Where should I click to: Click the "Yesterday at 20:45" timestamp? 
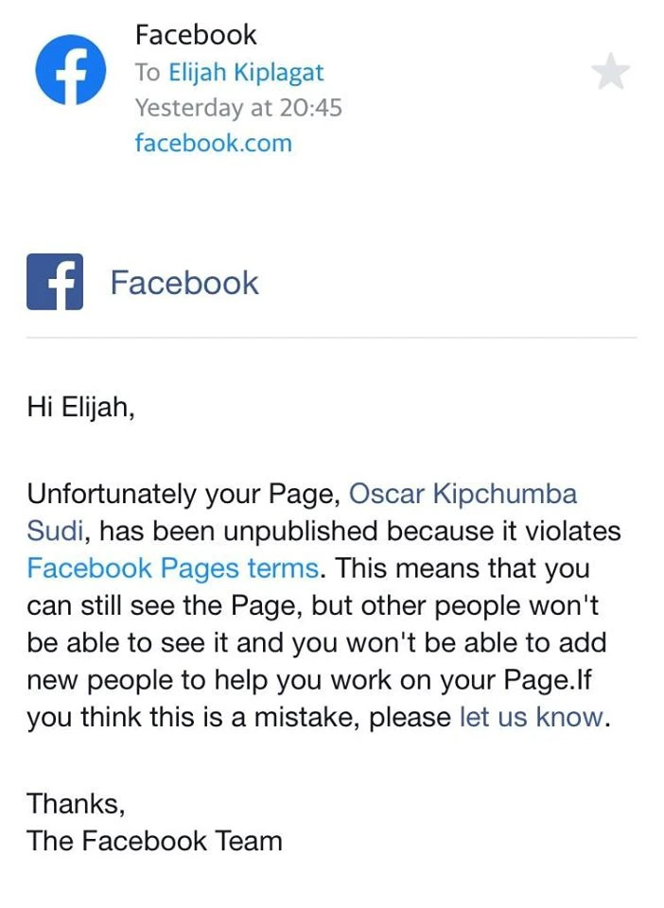[x=238, y=108]
